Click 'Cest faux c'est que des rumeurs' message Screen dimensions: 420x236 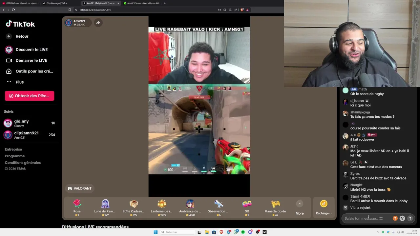point(376,167)
